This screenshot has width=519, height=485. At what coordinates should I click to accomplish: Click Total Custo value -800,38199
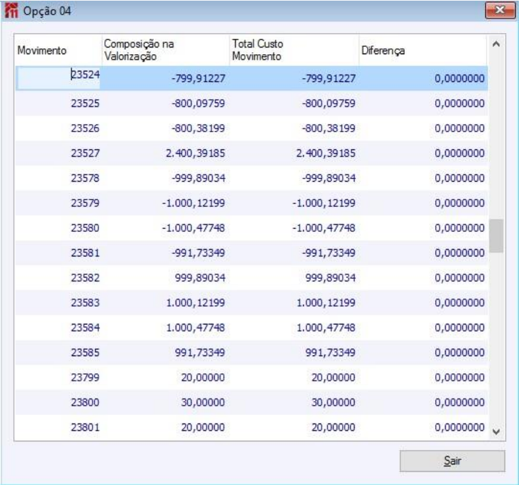pyautogui.click(x=328, y=128)
